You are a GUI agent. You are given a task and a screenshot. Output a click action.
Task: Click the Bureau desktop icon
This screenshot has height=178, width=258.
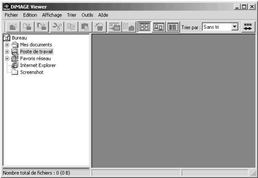tap(7, 38)
